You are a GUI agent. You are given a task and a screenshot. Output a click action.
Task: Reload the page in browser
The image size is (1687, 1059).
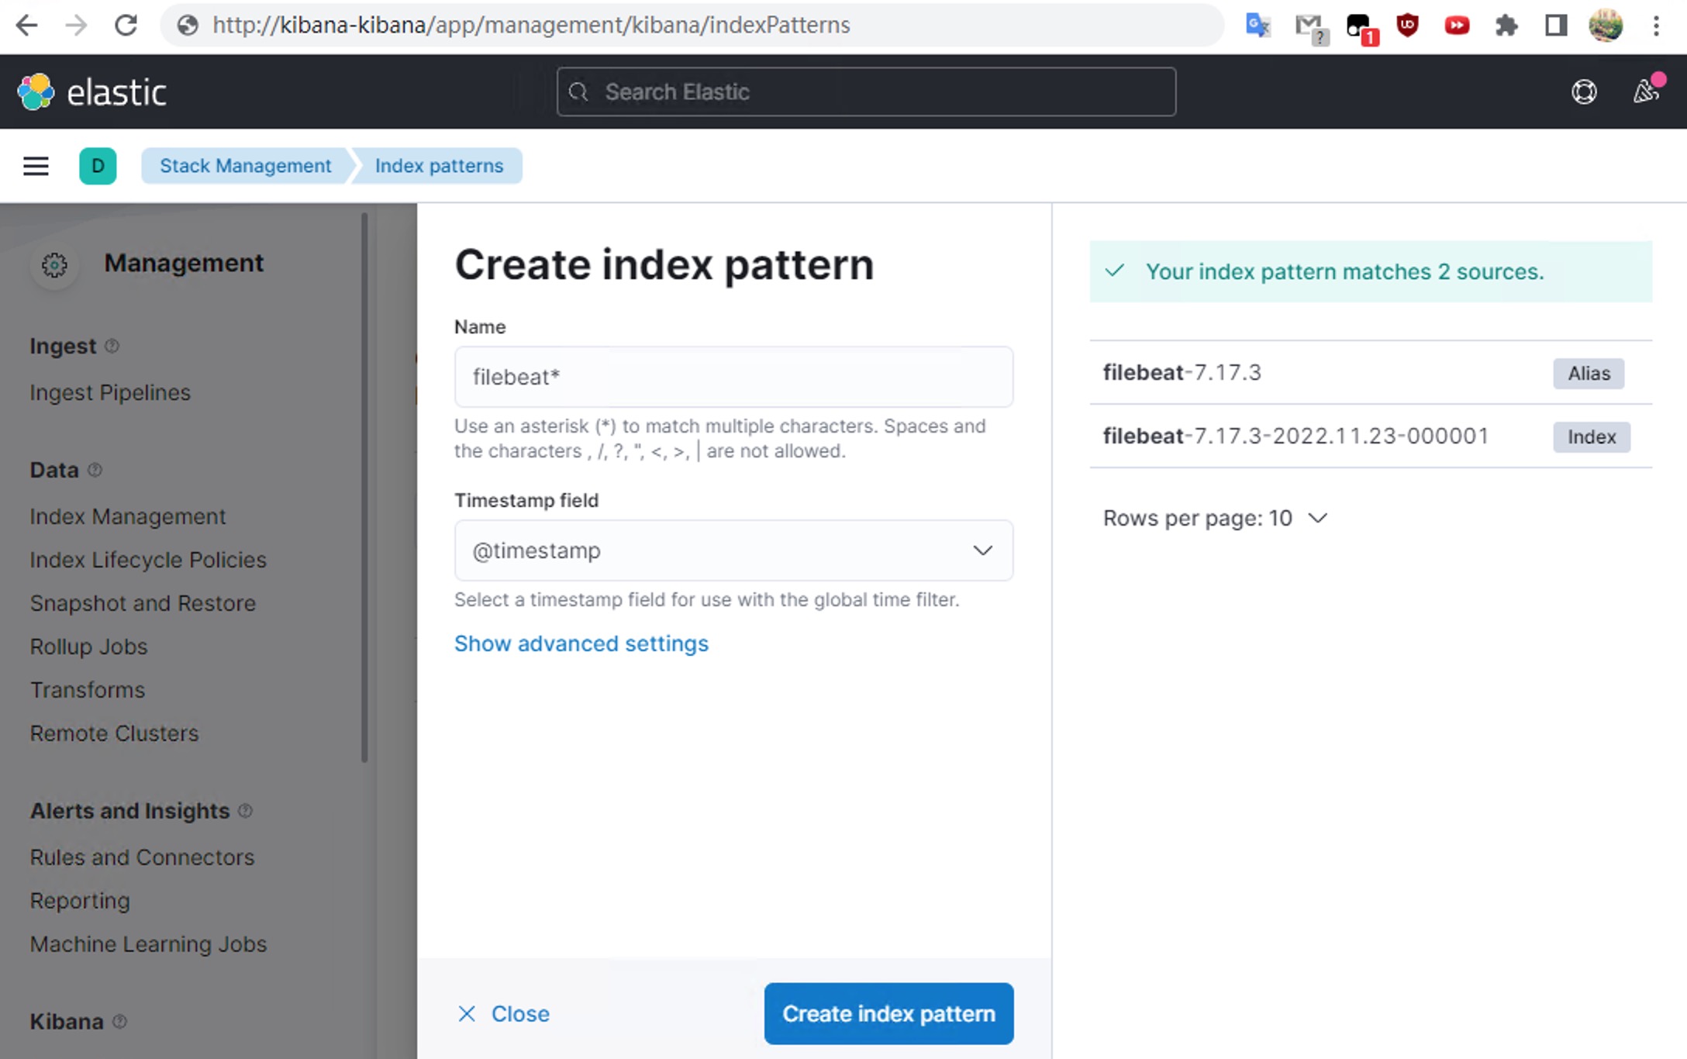click(x=126, y=26)
